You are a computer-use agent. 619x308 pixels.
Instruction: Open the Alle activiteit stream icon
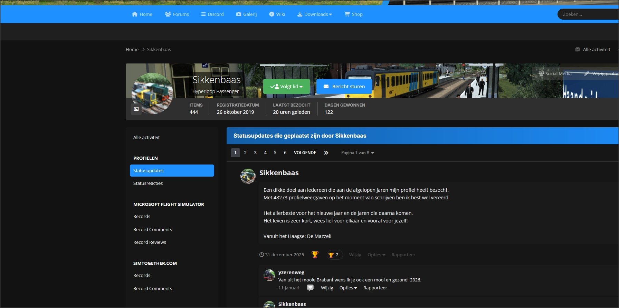point(577,49)
